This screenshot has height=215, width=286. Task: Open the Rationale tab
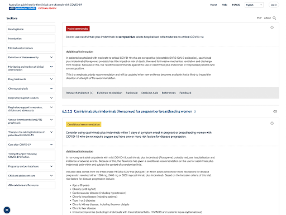[132, 93]
